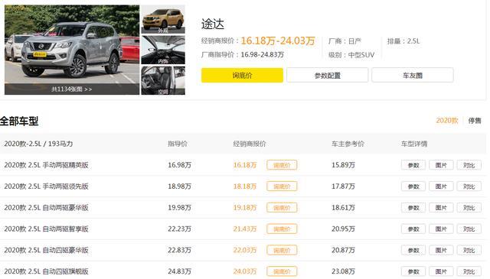Open 参数 for 自动两驱智享版
The height and width of the screenshot is (279, 490).
point(413,229)
